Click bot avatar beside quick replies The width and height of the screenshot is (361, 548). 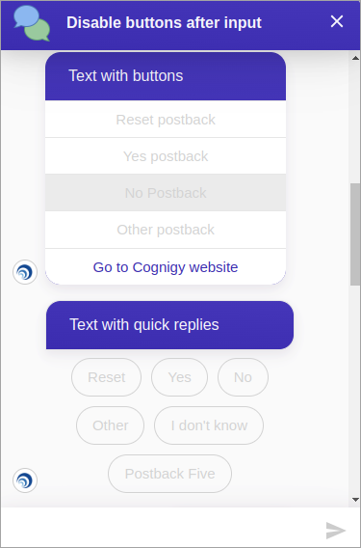25,480
